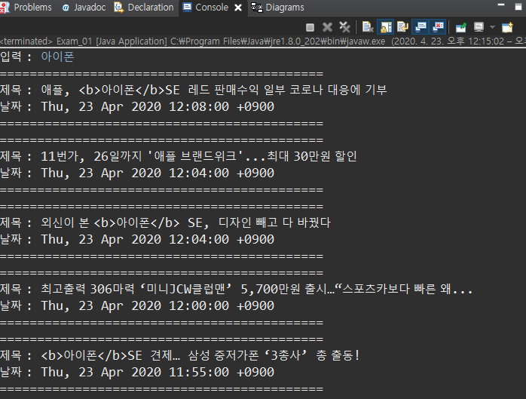Toggle the Scroll Lock button

[x=386, y=27]
